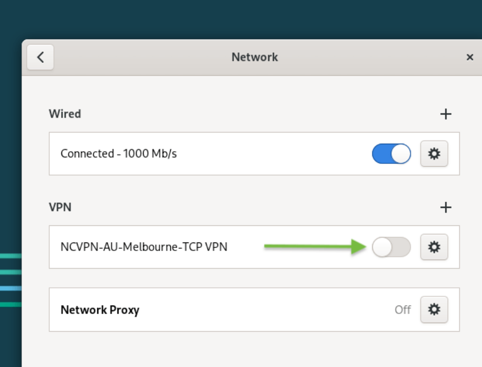Click the dark desktop background above the window
The width and height of the screenshot is (482, 367).
pyautogui.click(x=241, y=19)
